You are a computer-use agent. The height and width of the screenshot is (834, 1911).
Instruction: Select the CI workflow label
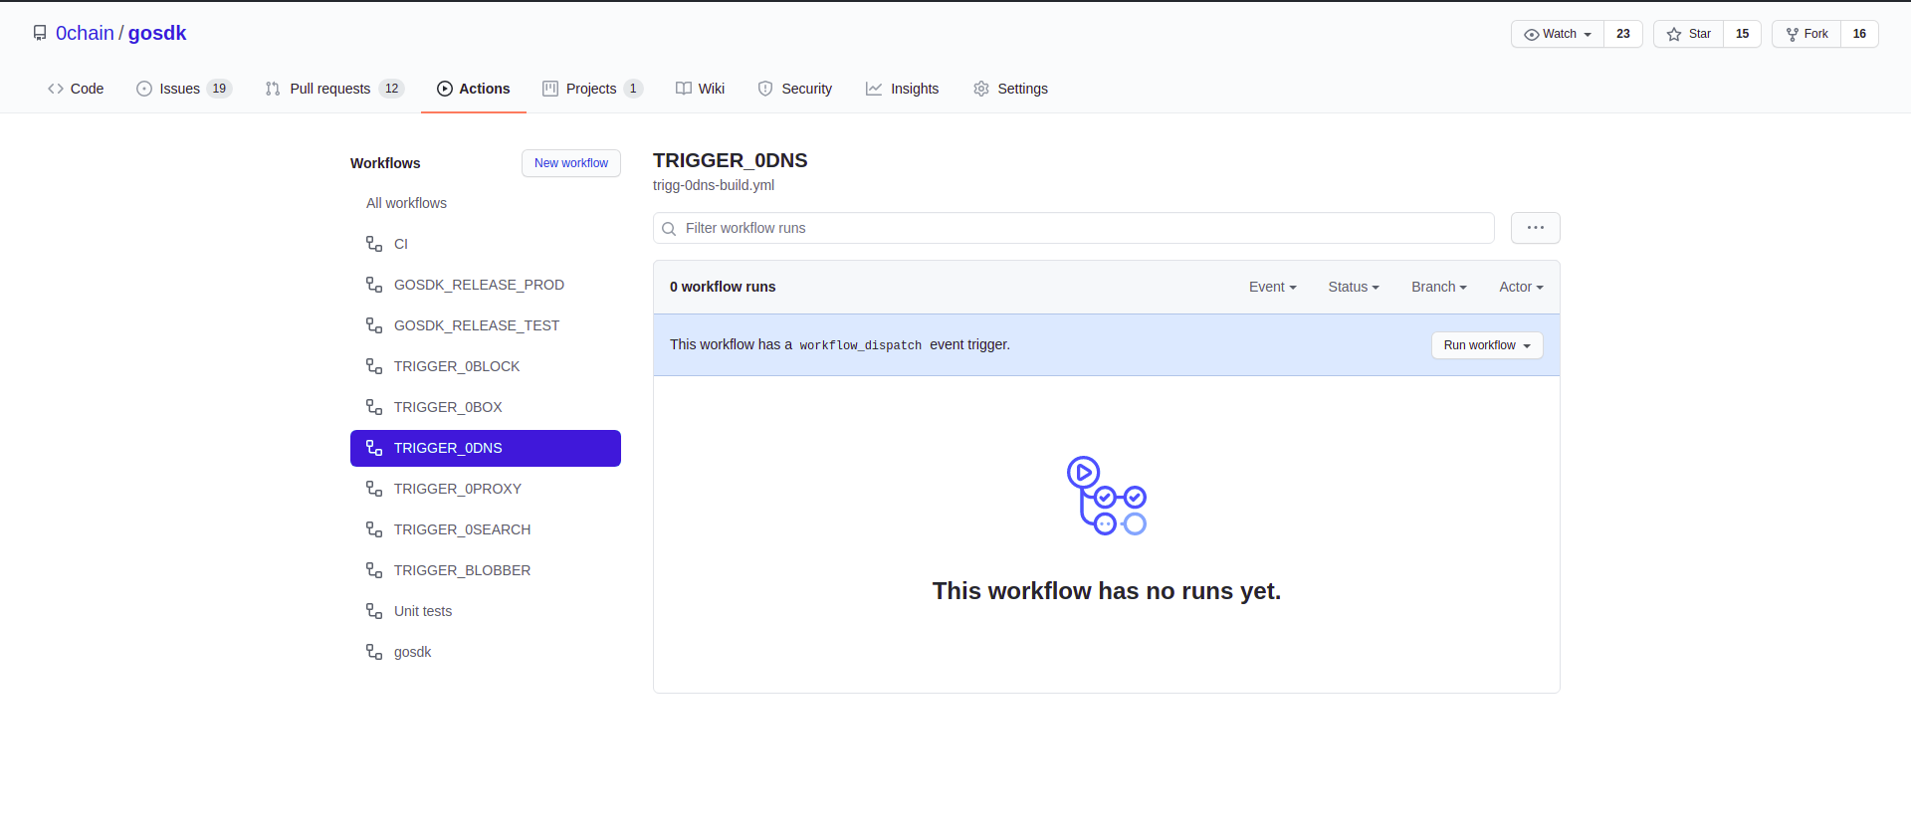click(x=401, y=244)
